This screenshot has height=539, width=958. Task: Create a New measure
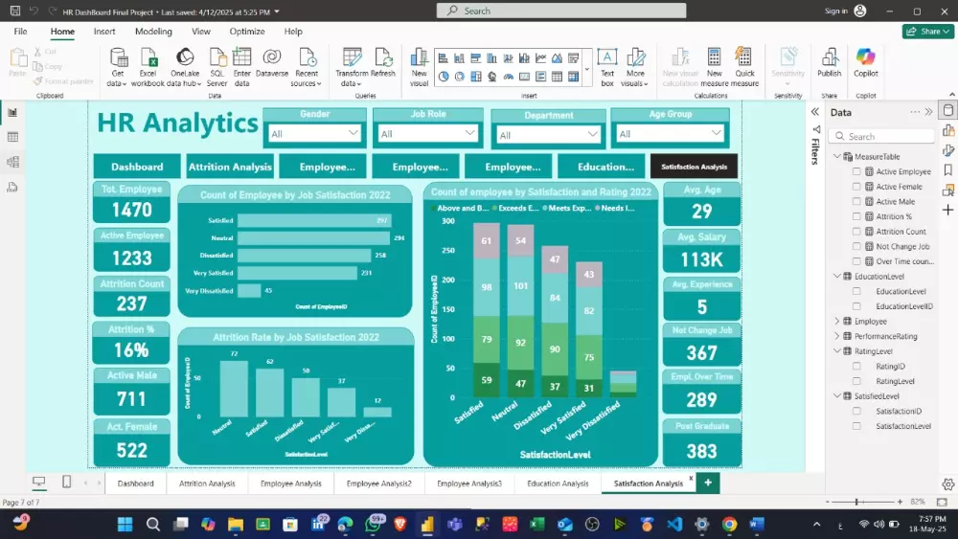pyautogui.click(x=715, y=67)
